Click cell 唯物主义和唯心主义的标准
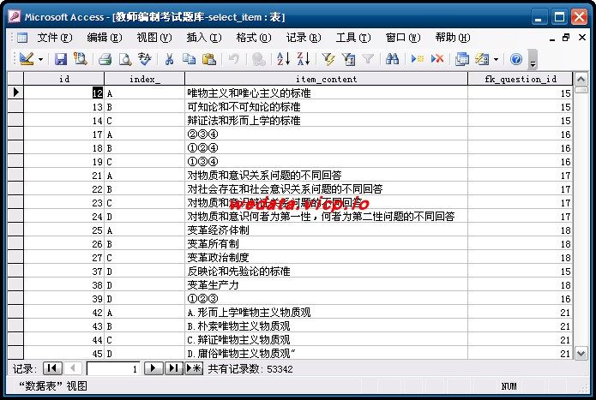This screenshot has height=400, width=596. pyautogui.click(x=326, y=93)
